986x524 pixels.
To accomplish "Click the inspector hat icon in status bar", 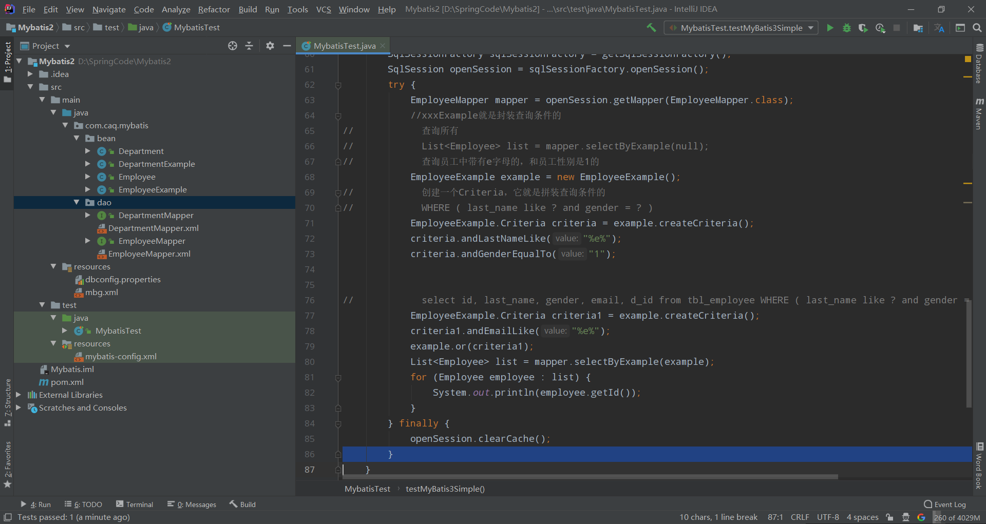I will pyautogui.click(x=906, y=517).
